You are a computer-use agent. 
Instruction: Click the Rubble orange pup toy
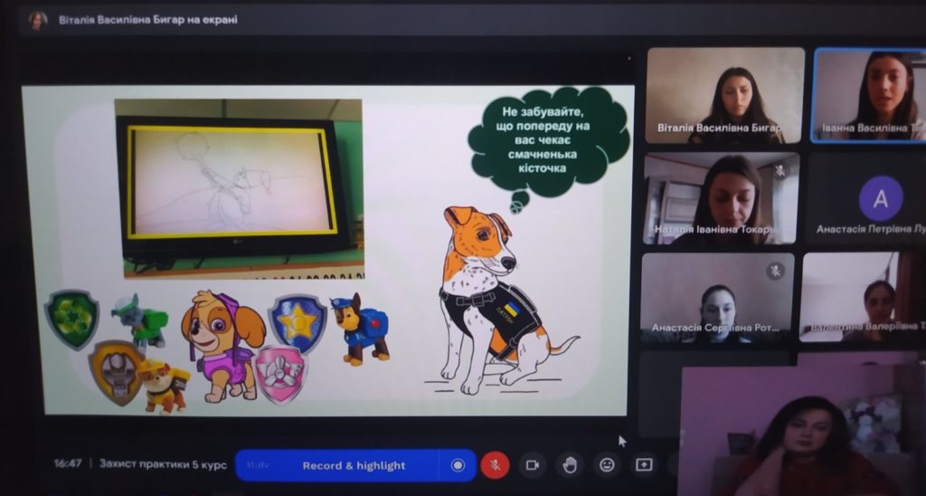(165, 386)
